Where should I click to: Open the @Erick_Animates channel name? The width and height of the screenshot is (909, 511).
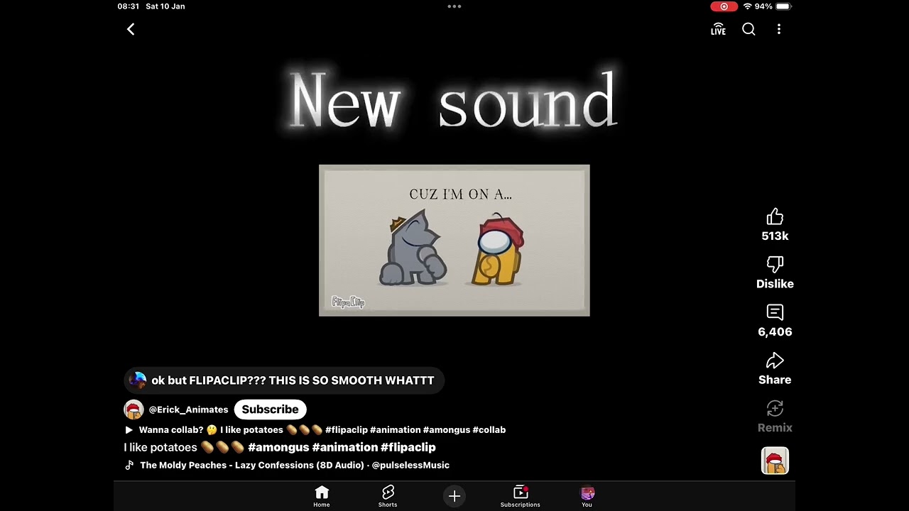coord(188,410)
